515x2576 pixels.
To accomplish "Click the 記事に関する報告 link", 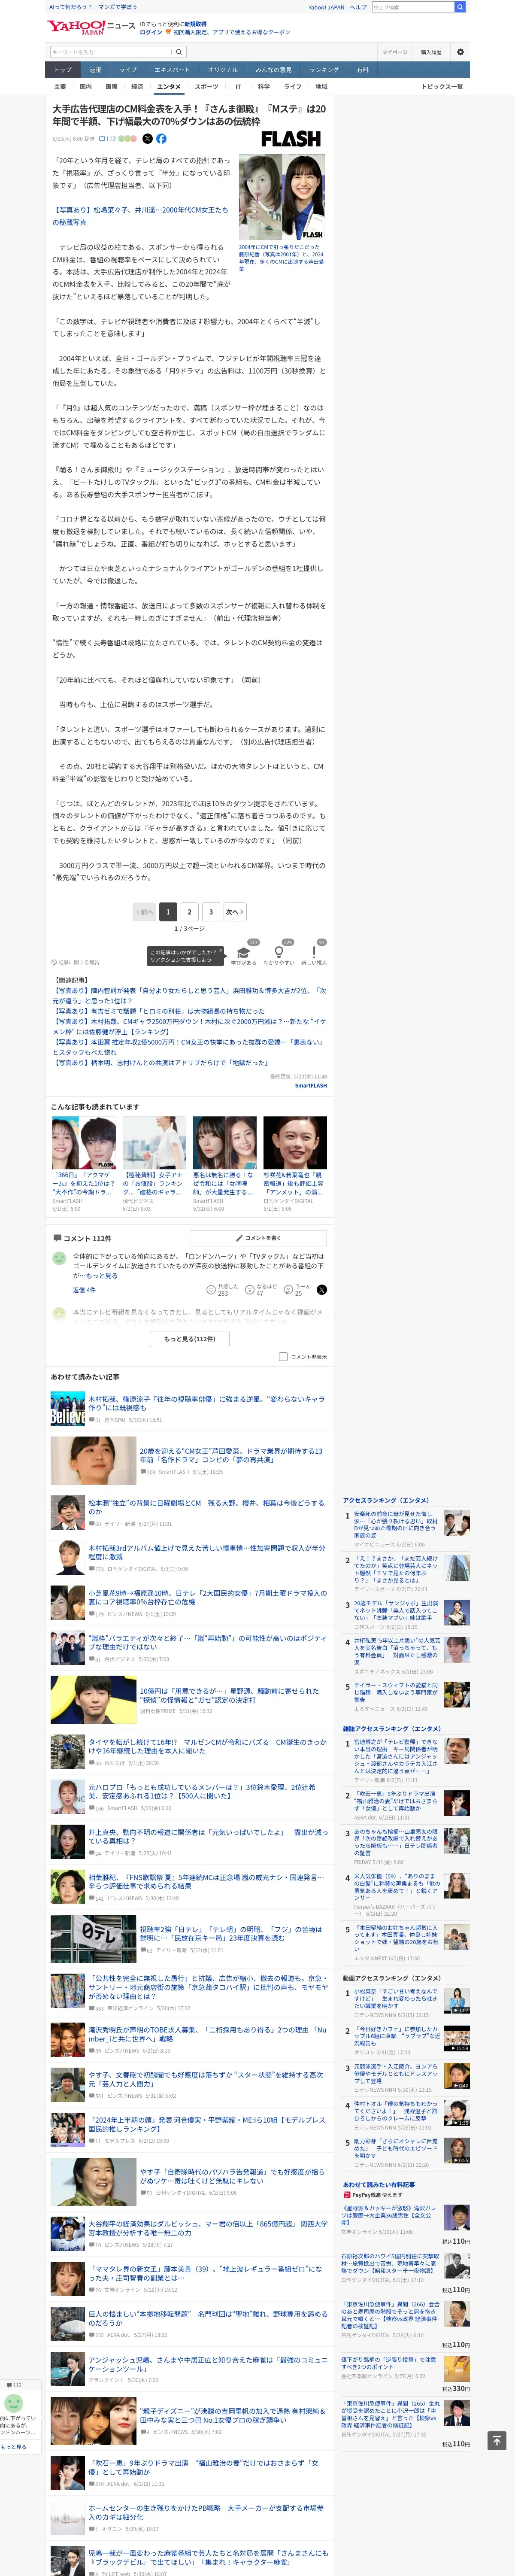I will (x=76, y=962).
